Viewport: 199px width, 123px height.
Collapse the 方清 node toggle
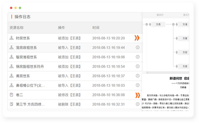(173, 24)
